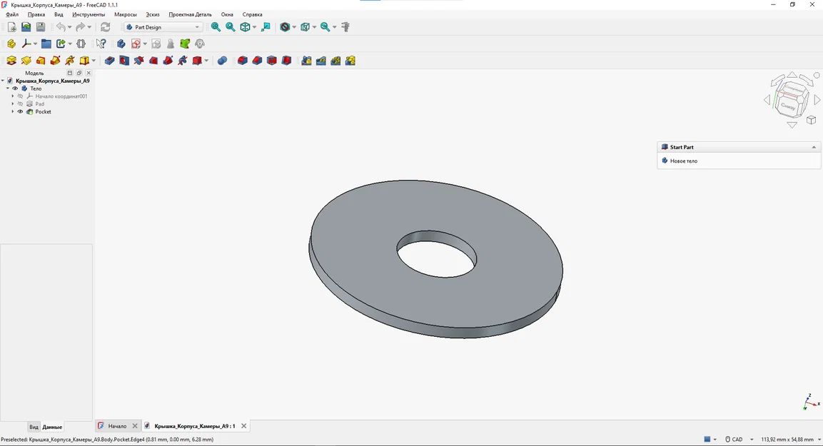Viewport: 823px width, 446px height.
Task: Close the Крышка_Корпуса_Камеры_A9 : 1 tab
Action: pyautogui.click(x=243, y=426)
